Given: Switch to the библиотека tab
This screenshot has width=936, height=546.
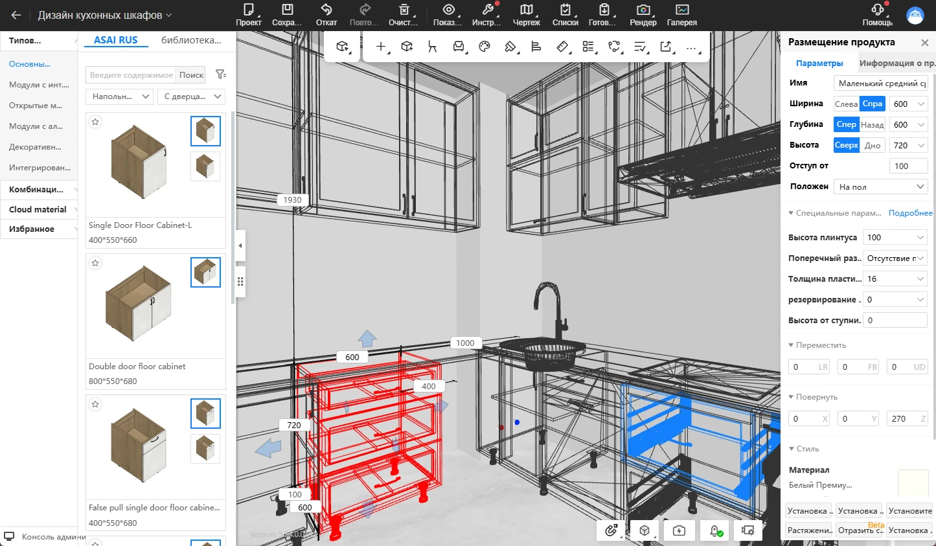Looking at the screenshot, I should tap(190, 40).
